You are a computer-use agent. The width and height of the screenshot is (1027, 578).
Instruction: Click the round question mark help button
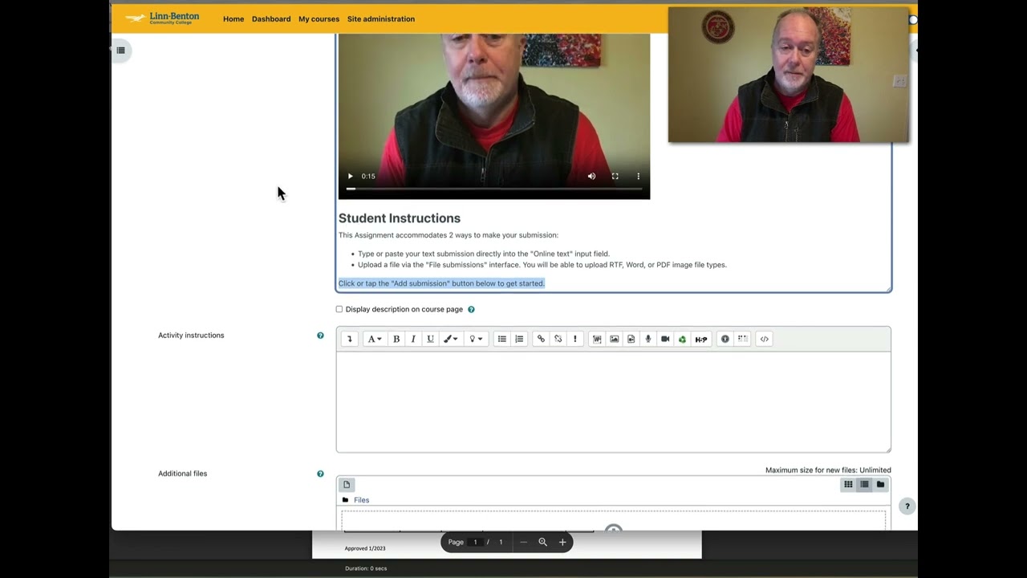[907, 506]
